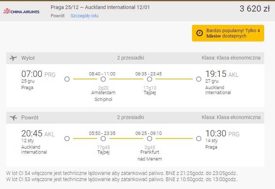Click the Auckland arrival circle on outbound
The width and height of the screenshot is (275, 189).
tap(198, 79)
